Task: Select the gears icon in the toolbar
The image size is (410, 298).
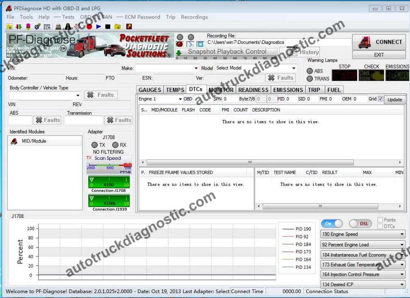Action: [37, 26]
